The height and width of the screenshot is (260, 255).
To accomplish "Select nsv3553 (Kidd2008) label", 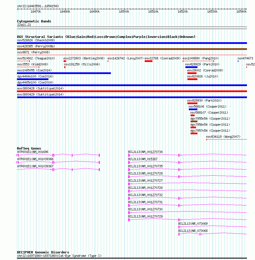I will (x=33, y=64).
